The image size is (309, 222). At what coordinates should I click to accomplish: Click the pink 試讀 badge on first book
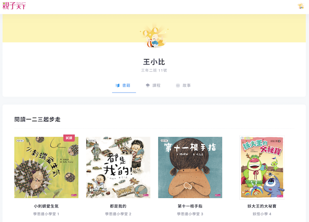(69, 138)
